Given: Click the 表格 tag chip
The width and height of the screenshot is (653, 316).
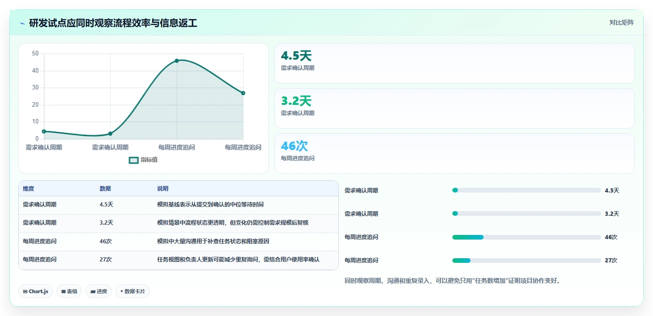Looking at the screenshot, I should point(69,291).
